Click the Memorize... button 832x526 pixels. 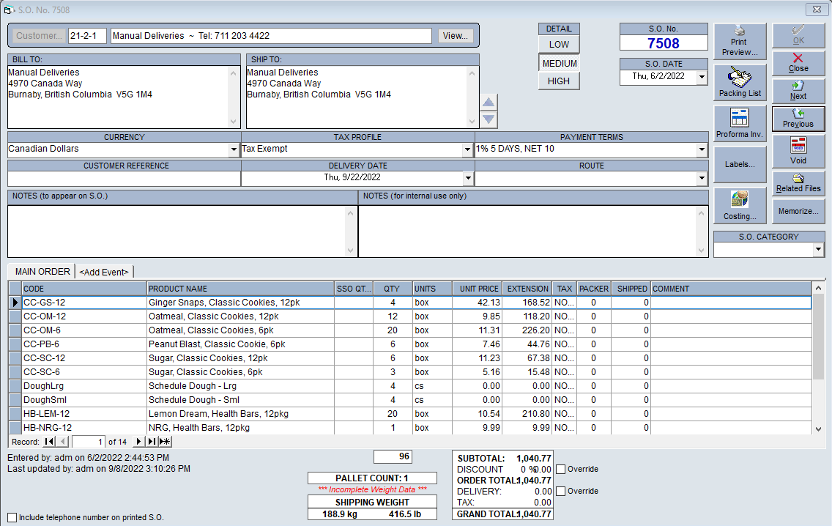click(x=798, y=211)
